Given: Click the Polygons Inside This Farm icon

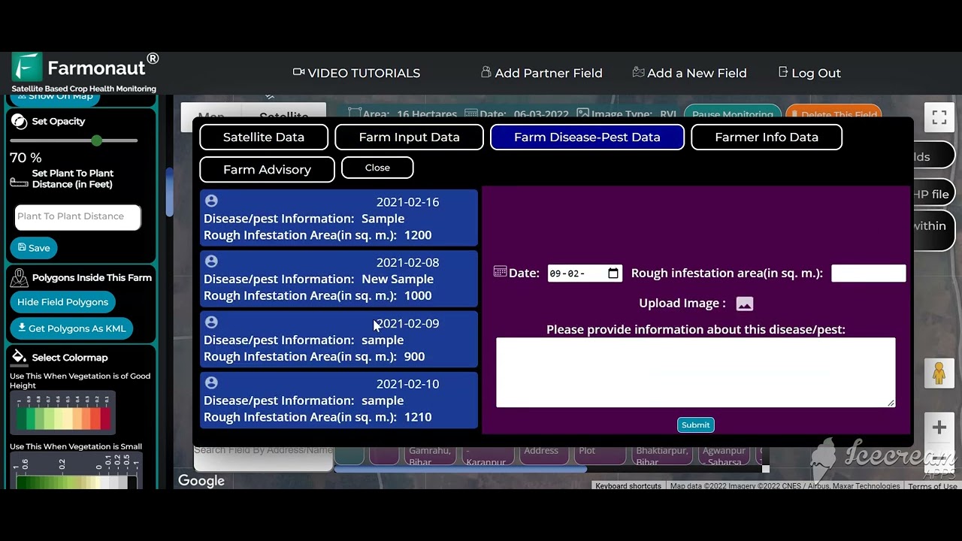Looking at the screenshot, I should click(x=20, y=279).
